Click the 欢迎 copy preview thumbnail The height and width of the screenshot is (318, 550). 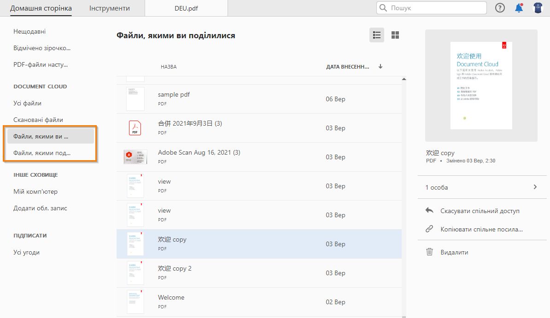481,86
